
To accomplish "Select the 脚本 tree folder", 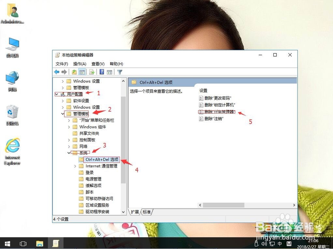I will [87, 192].
